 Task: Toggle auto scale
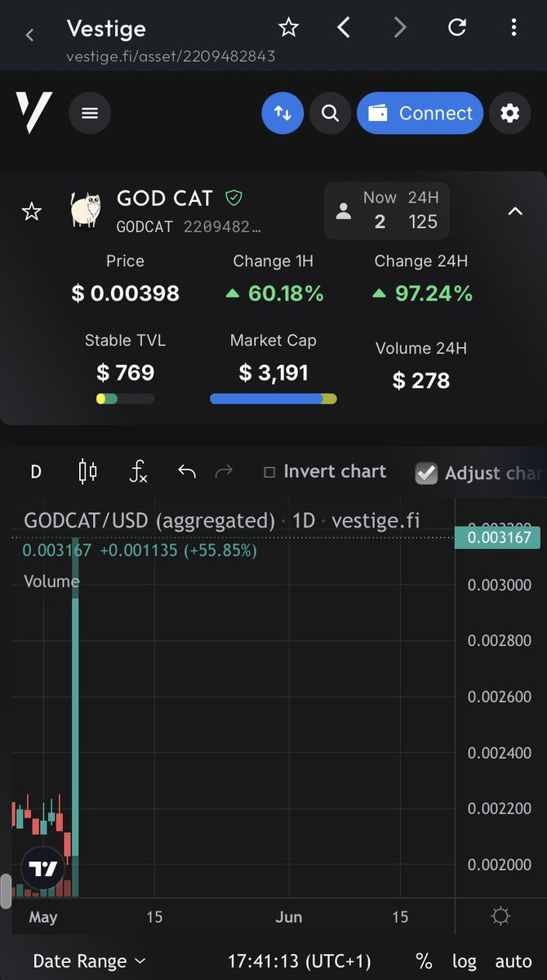[x=514, y=961]
